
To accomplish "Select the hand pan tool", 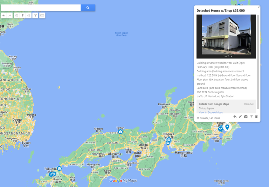I will pyautogui.click(x=16, y=15).
